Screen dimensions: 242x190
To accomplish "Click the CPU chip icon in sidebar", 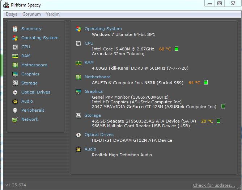I will pos(15,47).
